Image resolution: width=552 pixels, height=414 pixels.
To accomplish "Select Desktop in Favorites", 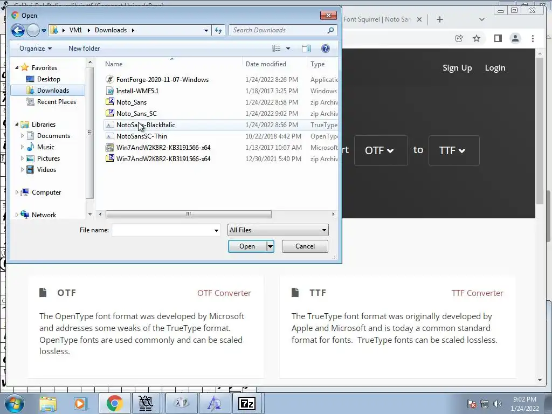I will [x=49, y=79].
